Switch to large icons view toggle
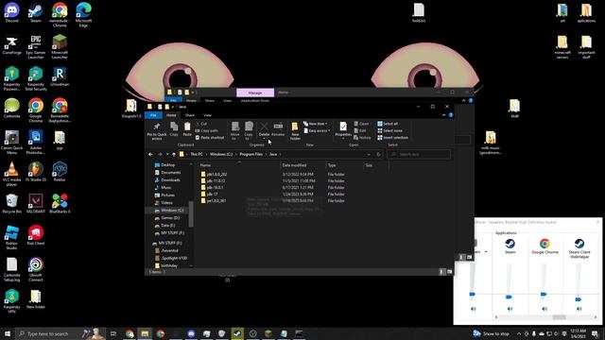 tap(450, 272)
